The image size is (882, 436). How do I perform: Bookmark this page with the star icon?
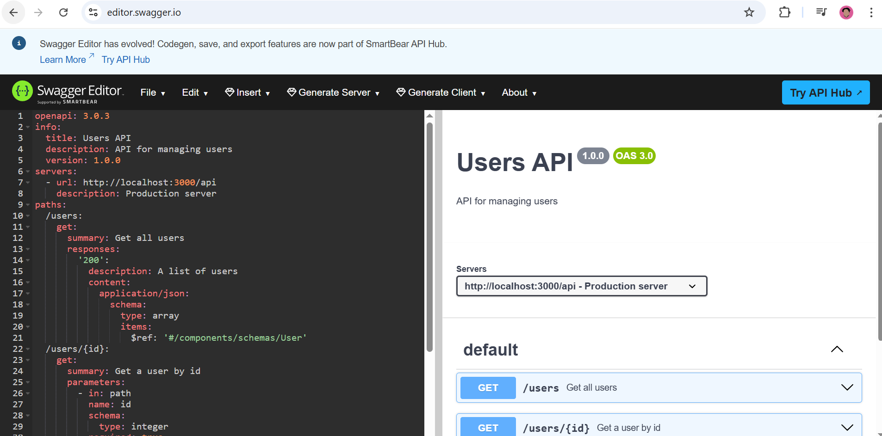[749, 12]
